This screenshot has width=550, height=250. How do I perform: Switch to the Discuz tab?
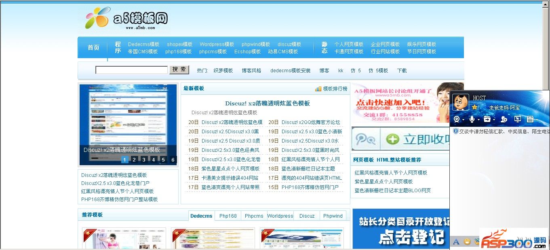point(307,216)
